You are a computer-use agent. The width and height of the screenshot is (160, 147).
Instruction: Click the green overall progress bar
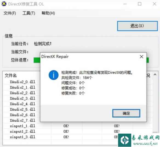point(37,60)
